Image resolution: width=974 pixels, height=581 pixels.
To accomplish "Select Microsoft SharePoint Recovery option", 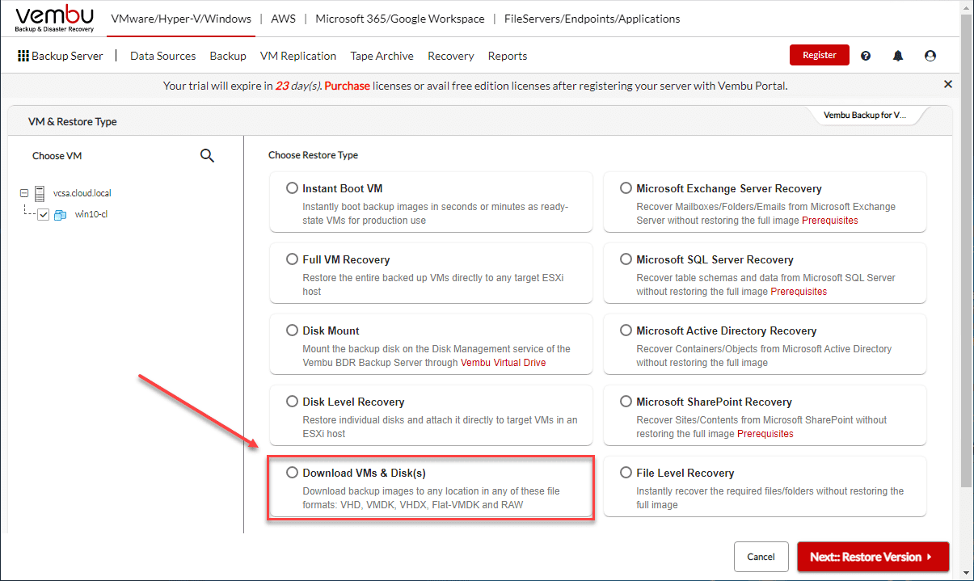I will coord(626,402).
